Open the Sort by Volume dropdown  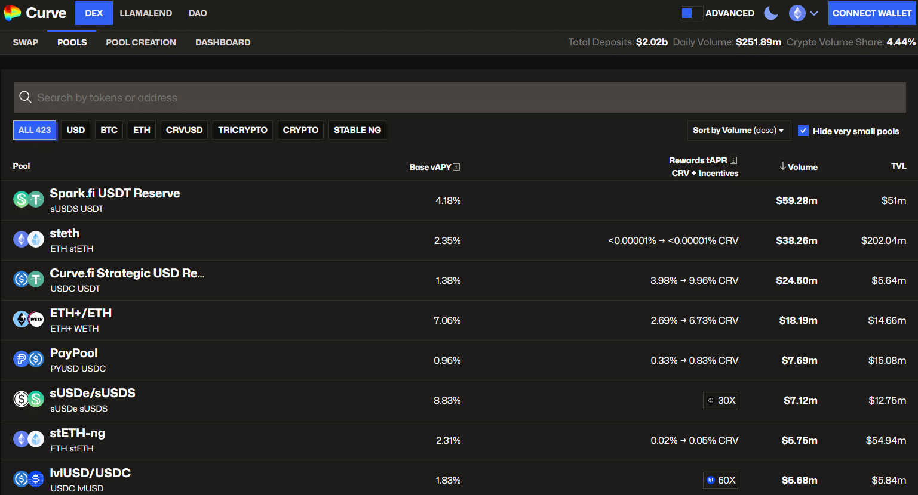click(x=739, y=130)
